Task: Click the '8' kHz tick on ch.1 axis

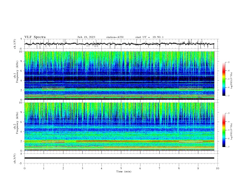Action: [22, 61]
